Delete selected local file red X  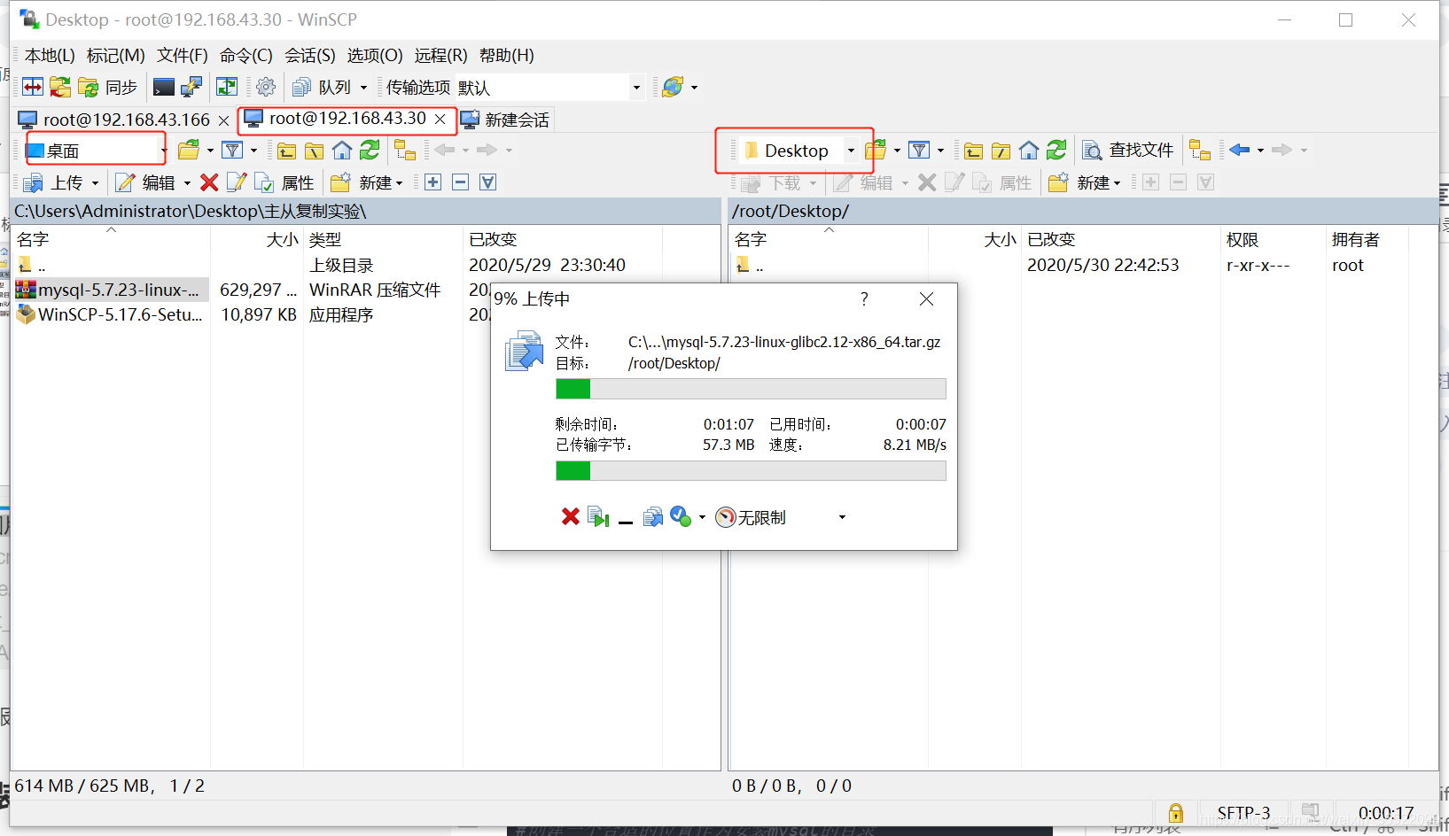pos(209,182)
